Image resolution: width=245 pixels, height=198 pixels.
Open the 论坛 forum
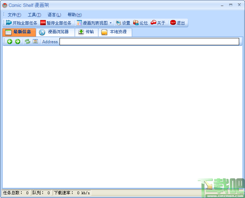coord(140,23)
